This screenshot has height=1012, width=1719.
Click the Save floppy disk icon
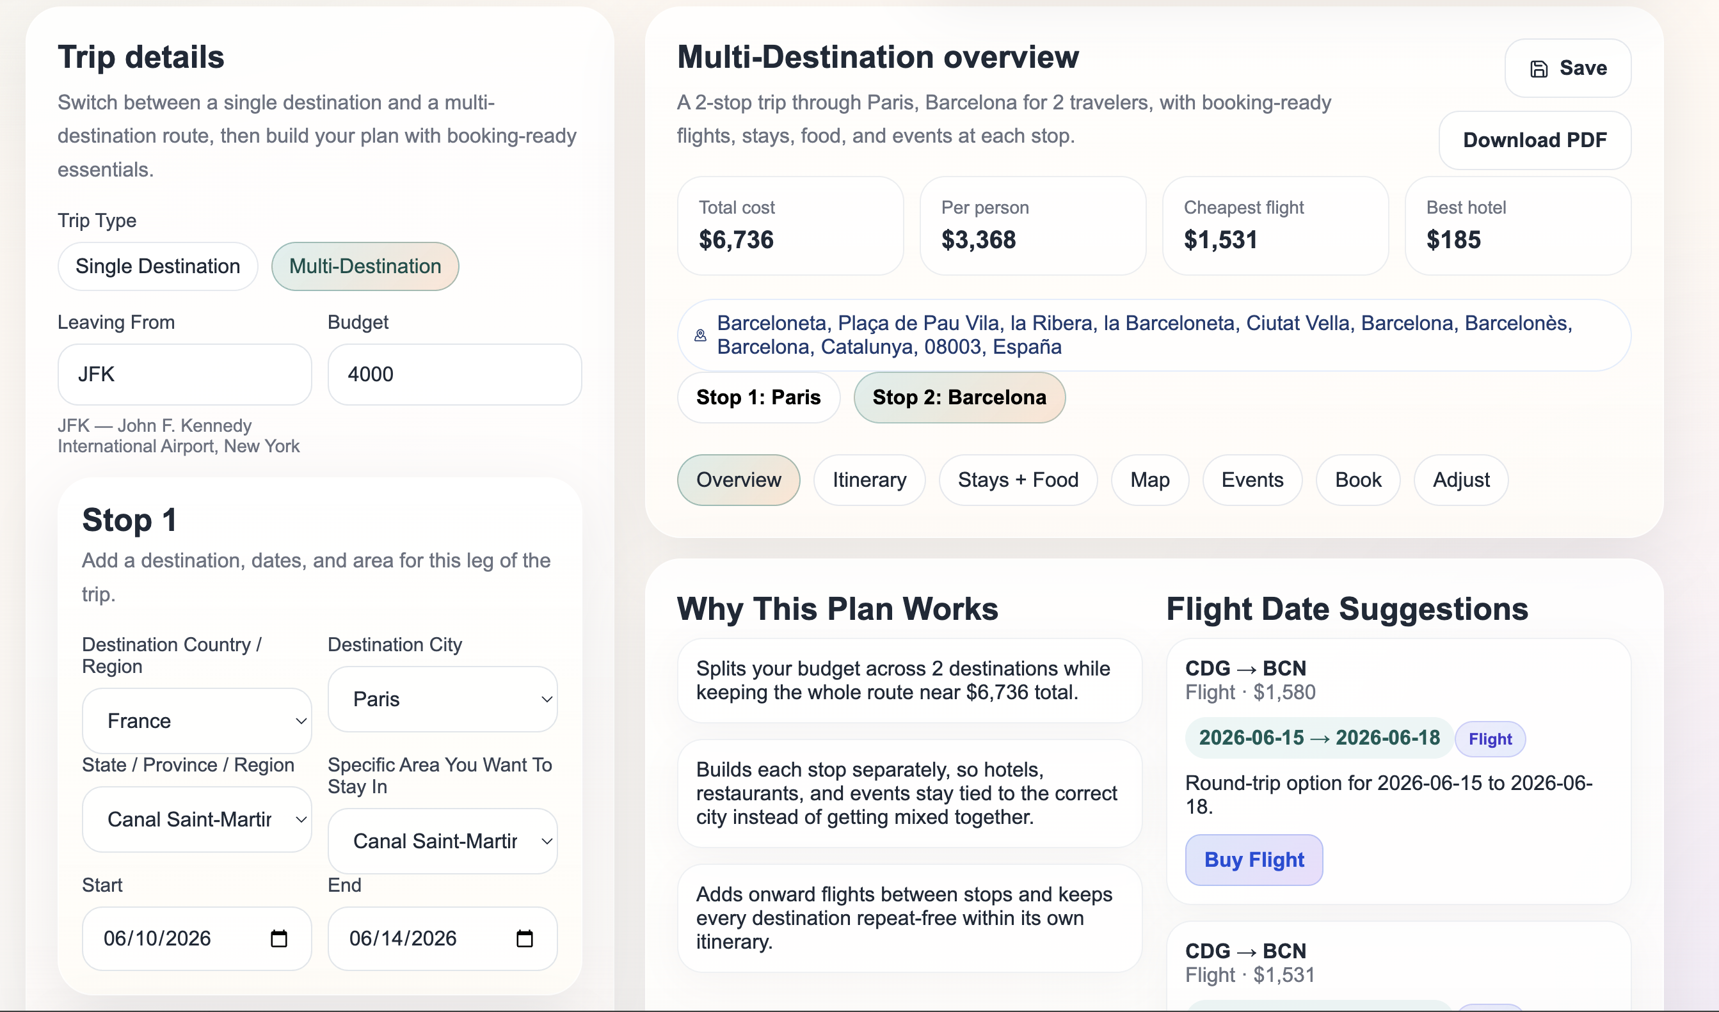[1539, 69]
